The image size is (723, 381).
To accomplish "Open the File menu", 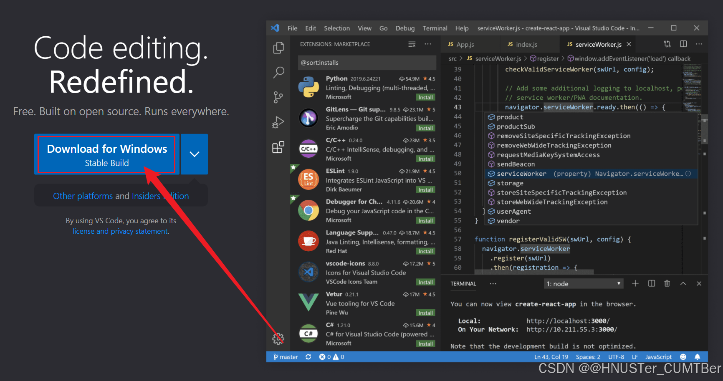I will pos(292,28).
